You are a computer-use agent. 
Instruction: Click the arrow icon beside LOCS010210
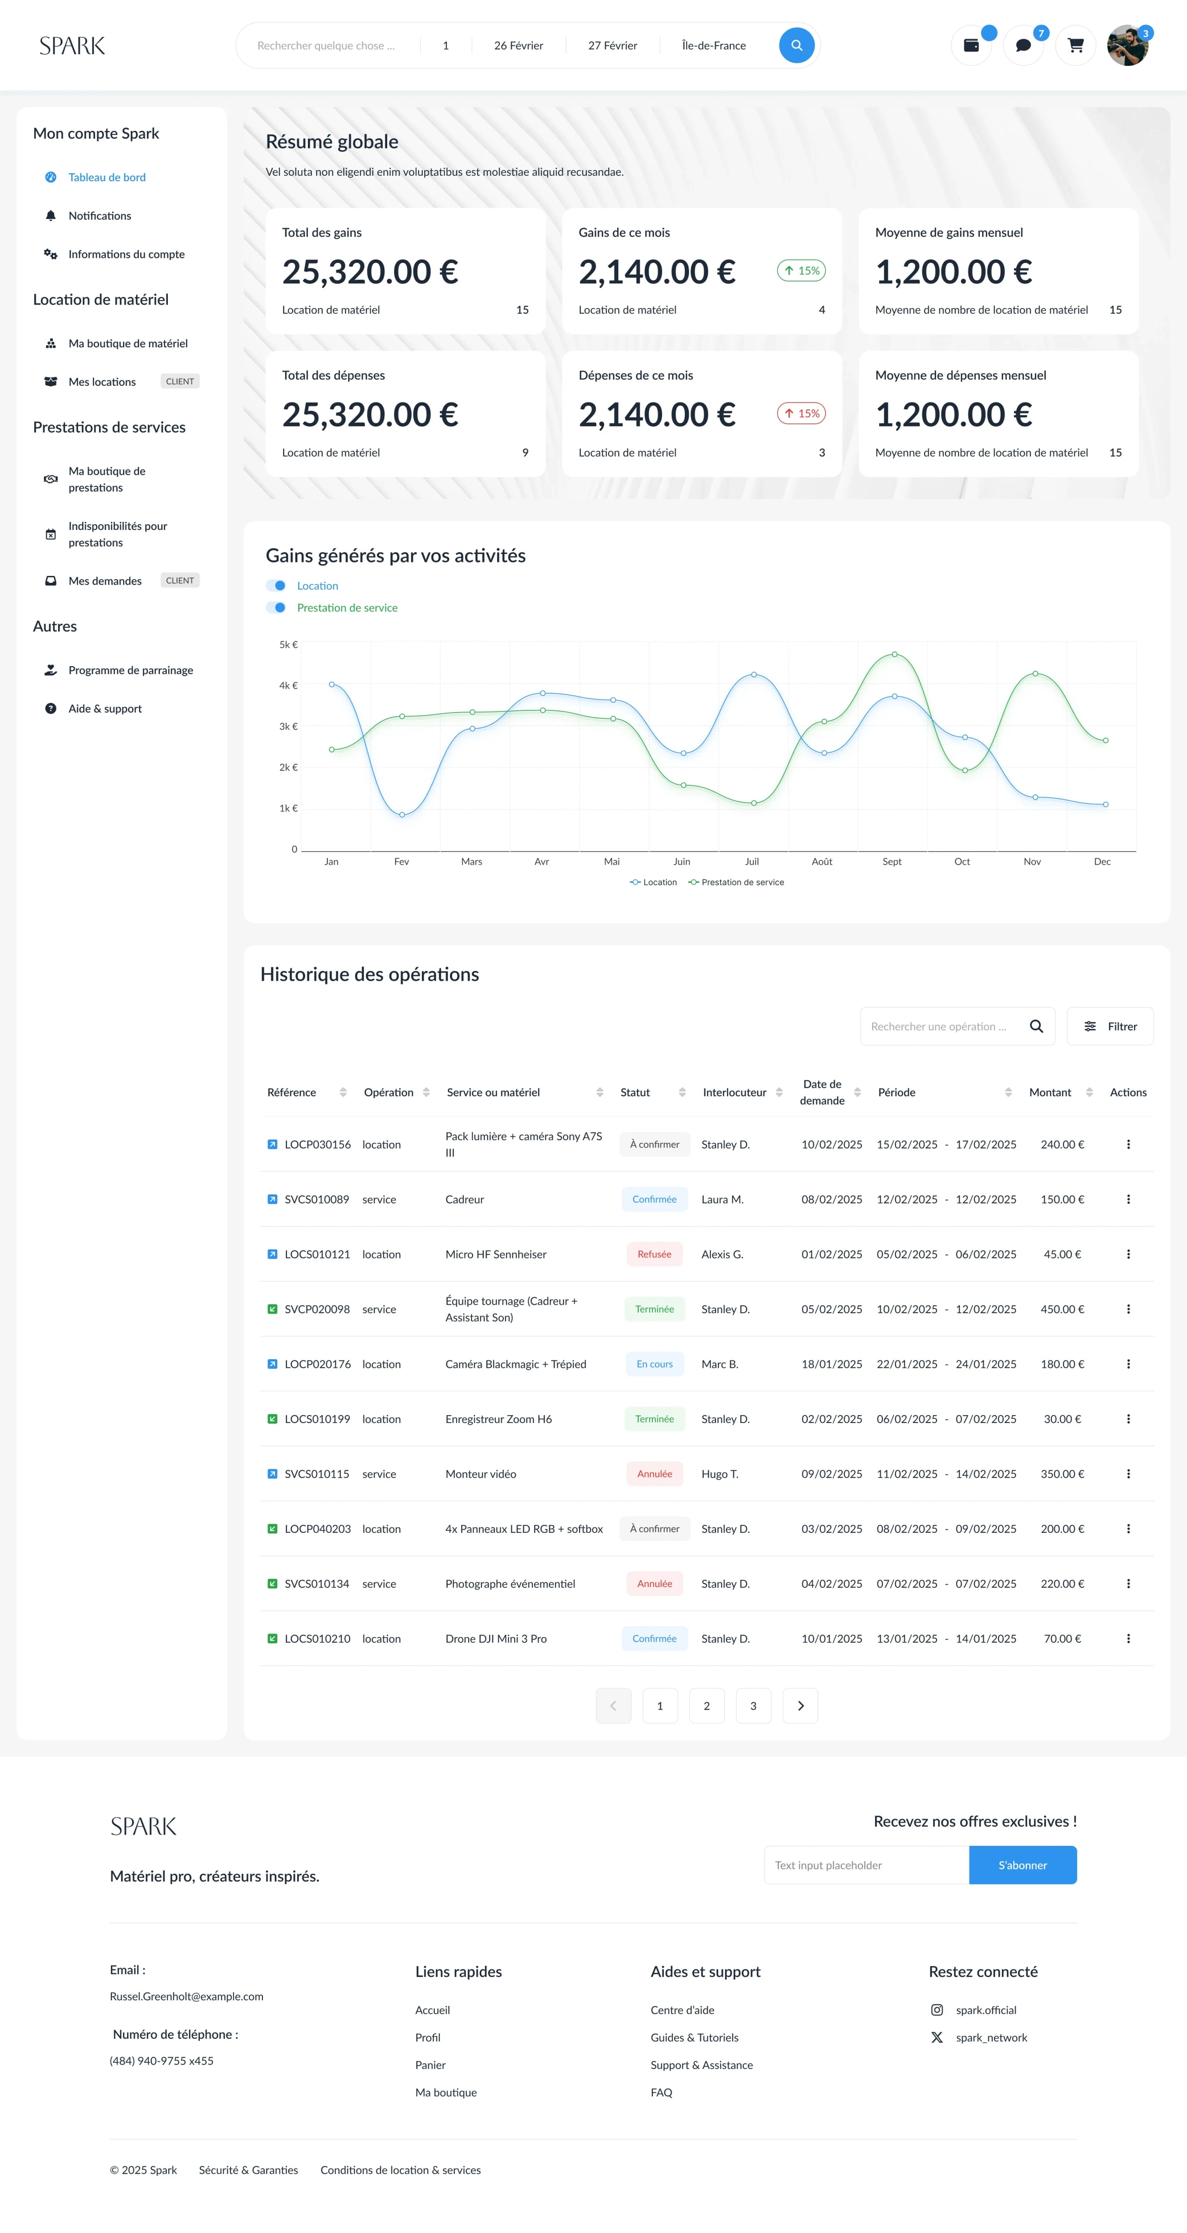coord(272,1638)
